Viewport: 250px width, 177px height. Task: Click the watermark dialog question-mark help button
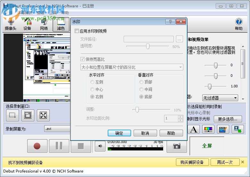click(x=170, y=22)
